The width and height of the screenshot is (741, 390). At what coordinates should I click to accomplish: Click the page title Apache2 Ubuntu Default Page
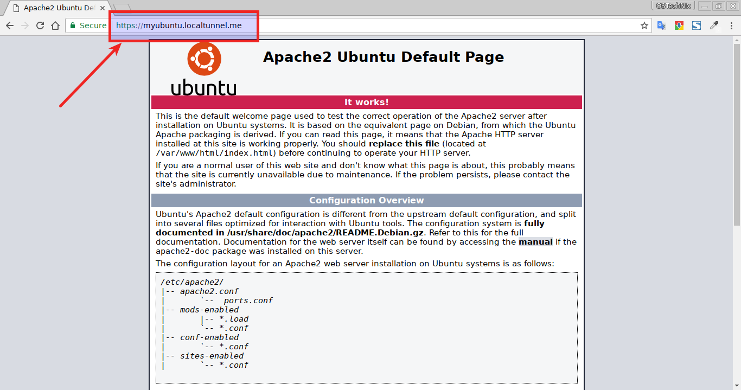click(x=384, y=57)
